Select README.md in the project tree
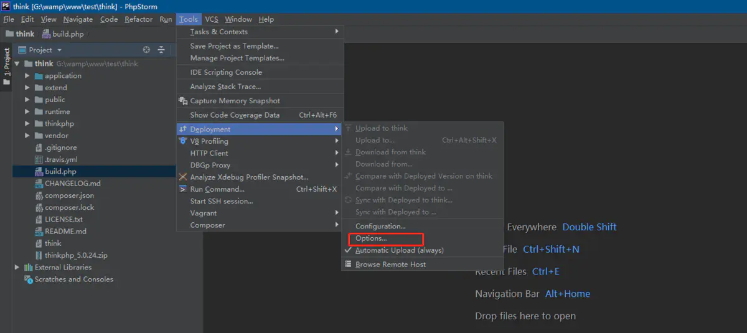Viewport: 747px width, 333px height. [65, 231]
